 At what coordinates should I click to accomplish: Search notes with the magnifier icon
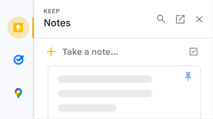[161, 19]
